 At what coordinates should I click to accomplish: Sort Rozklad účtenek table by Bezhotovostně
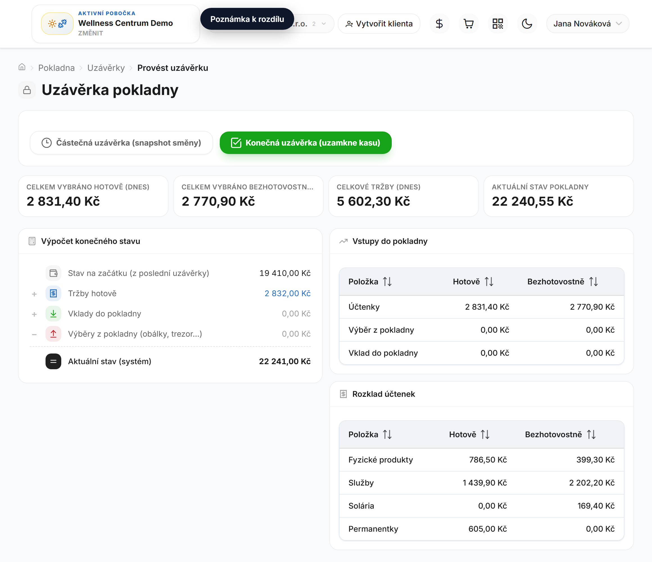(x=560, y=434)
